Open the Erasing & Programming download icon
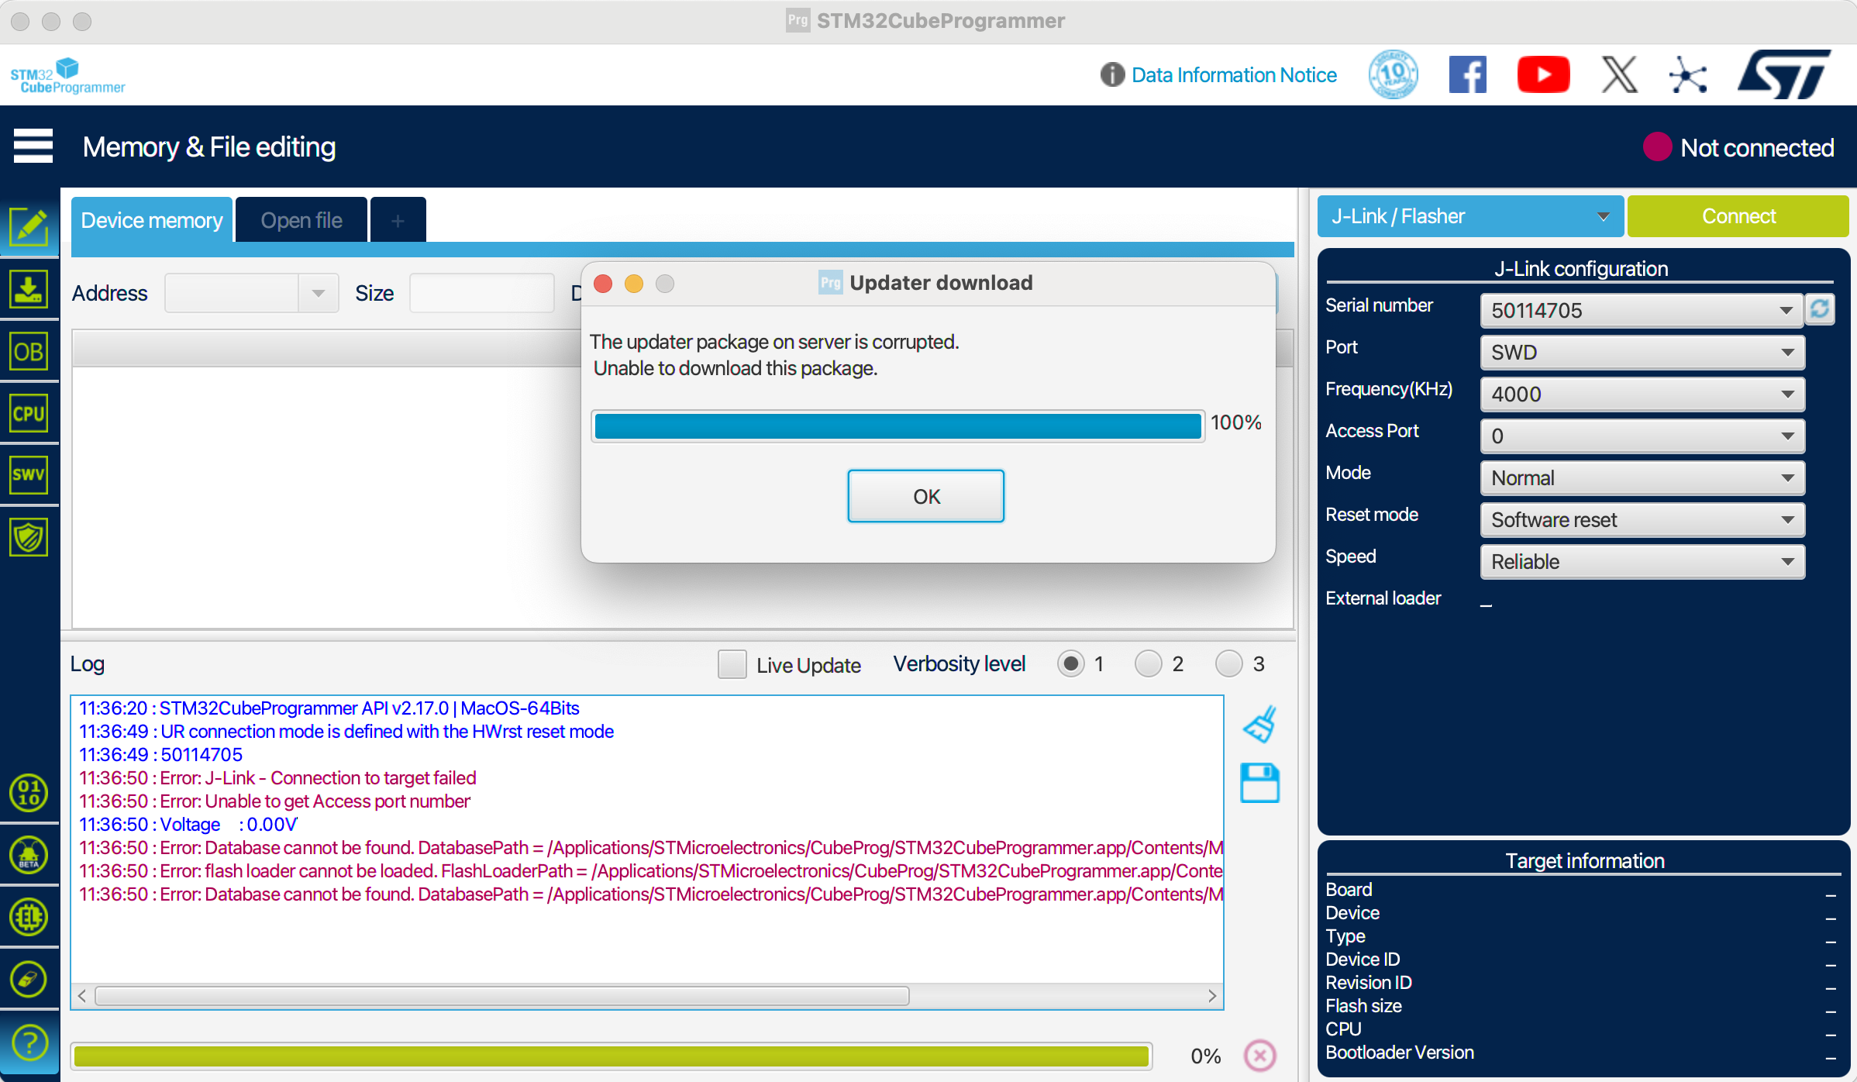The height and width of the screenshot is (1082, 1857). click(x=29, y=290)
